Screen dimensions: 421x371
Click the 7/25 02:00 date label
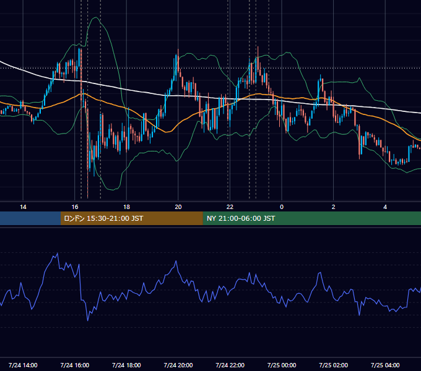point(334,365)
